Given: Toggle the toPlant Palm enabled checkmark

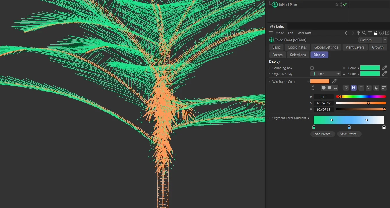Looking at the screenshot, I should click(x=345, y=5).
